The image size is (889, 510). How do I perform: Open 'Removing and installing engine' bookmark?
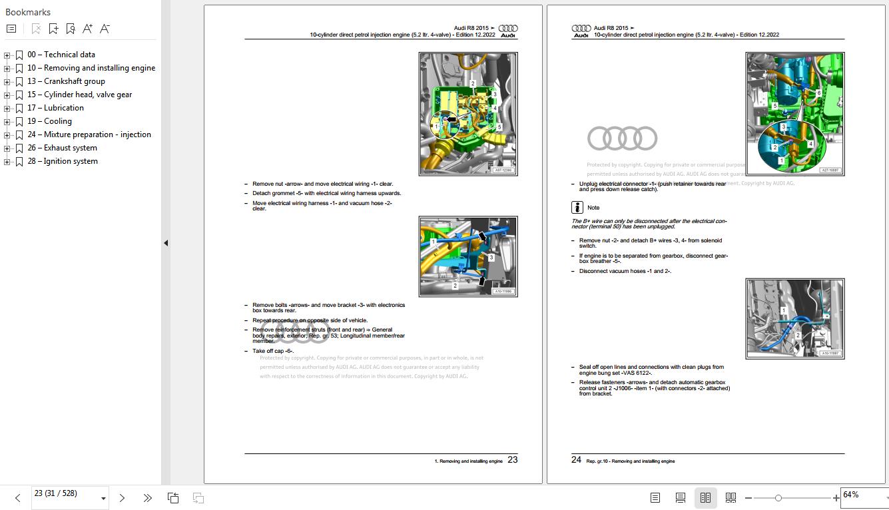point(91,68)
